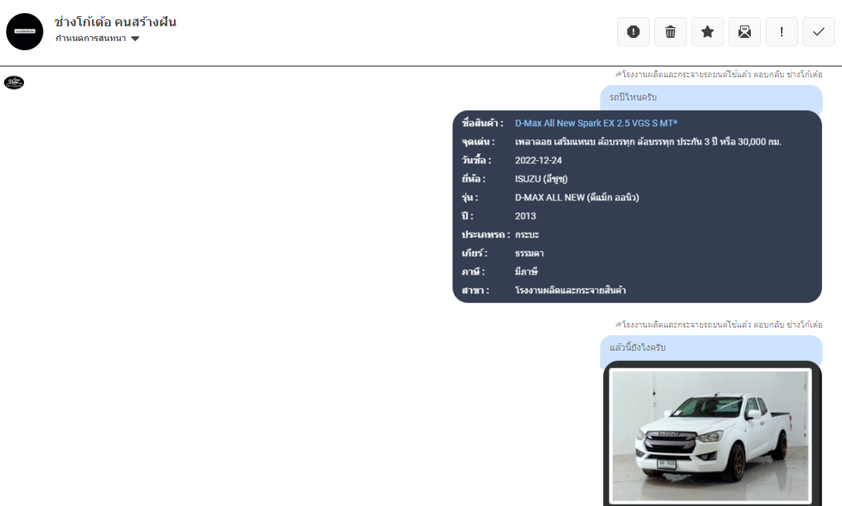Click the mark-as-unread envelope icon
This screenshot has width=842, height=506.
pos(744,32)
